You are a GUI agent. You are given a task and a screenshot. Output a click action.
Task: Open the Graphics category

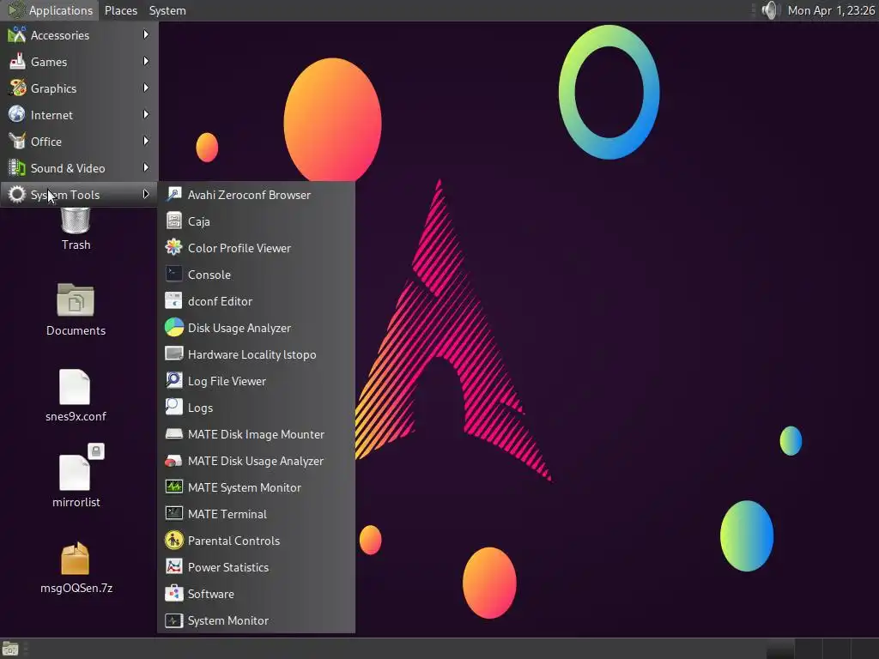[x=79, y=88]
